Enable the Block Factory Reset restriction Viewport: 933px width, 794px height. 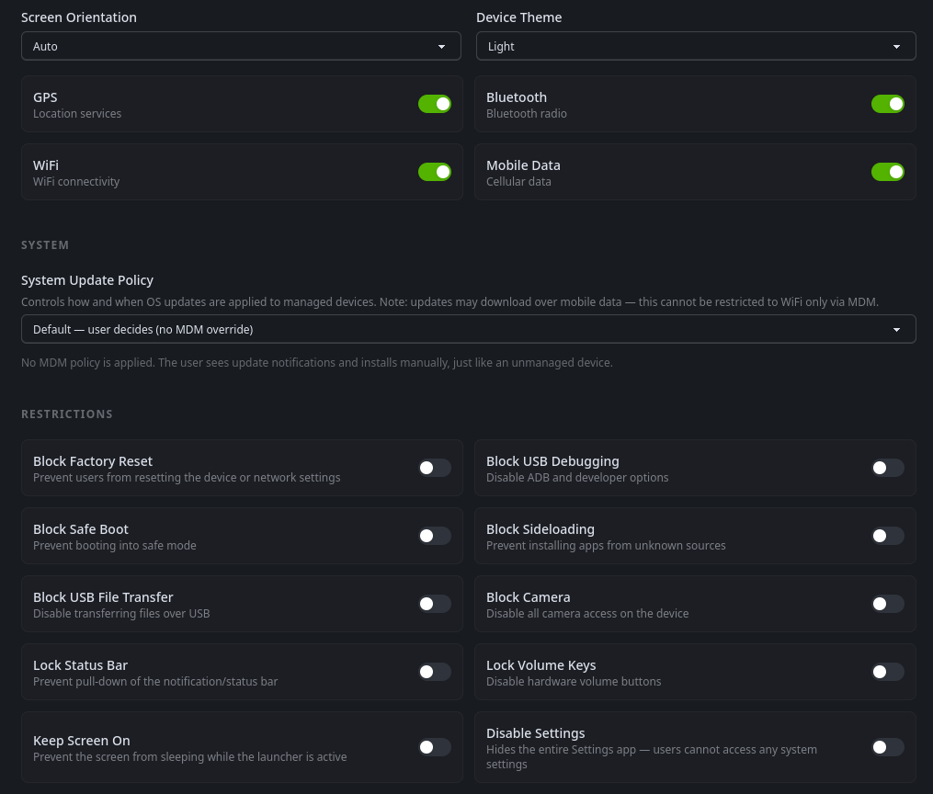click(x=434, y=468)
